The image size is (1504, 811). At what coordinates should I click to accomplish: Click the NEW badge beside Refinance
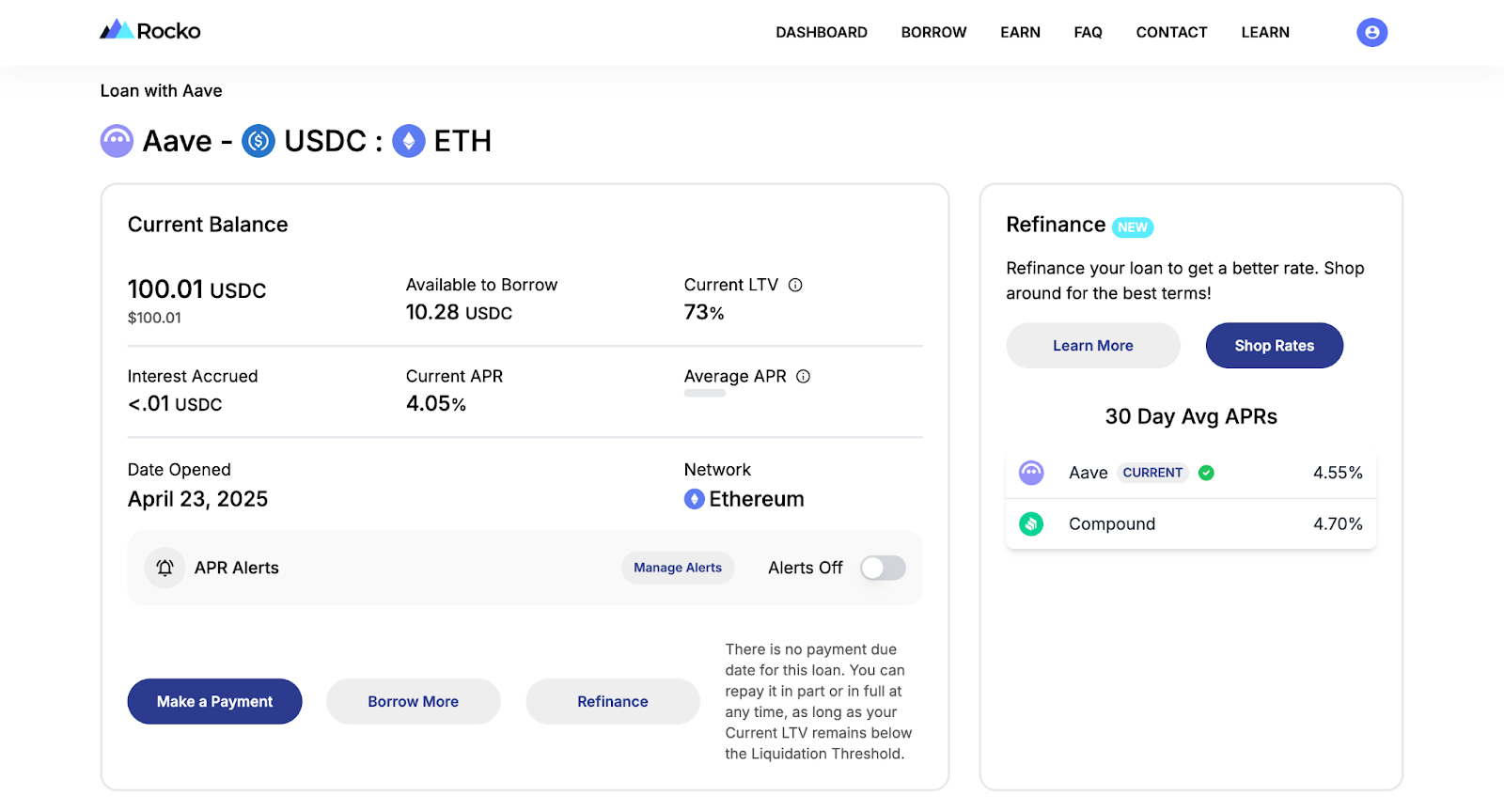click(x=1133, y=226)
